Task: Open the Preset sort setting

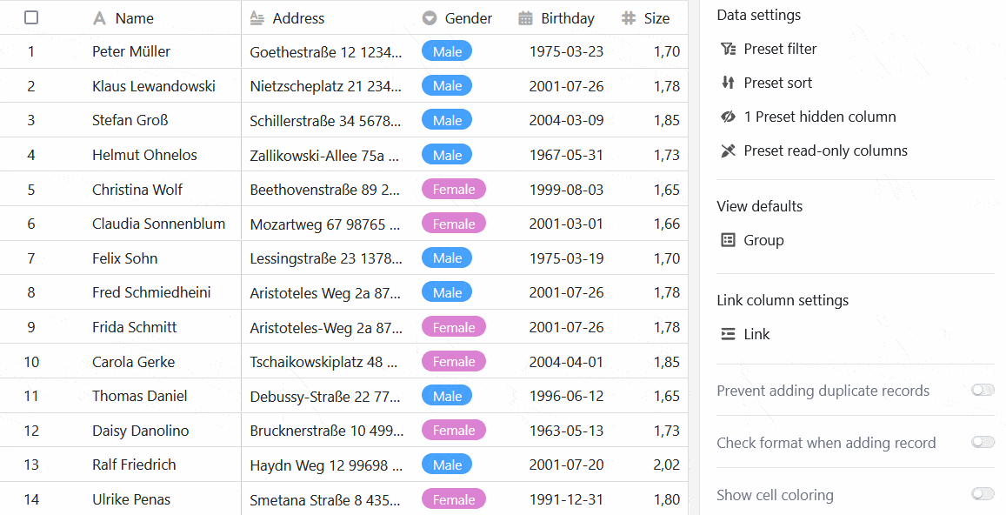Action: 778,83
